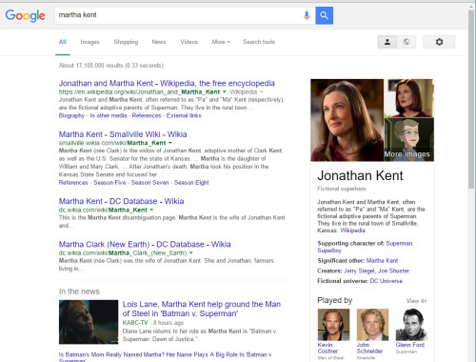The height and width of the screenshot is (362, 476).
Task: Expand the gray Wikipedia source dropdown arrow
Action: coord(262,91)
